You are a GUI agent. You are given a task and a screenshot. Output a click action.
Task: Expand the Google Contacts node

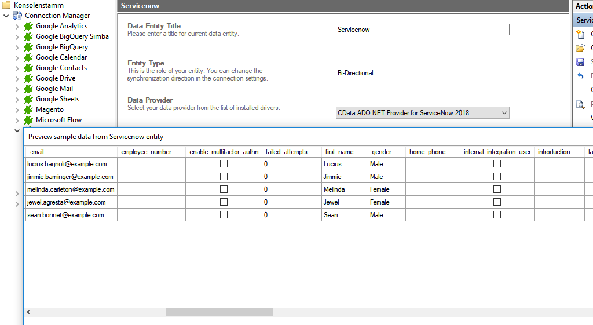[x=17, y=68]
